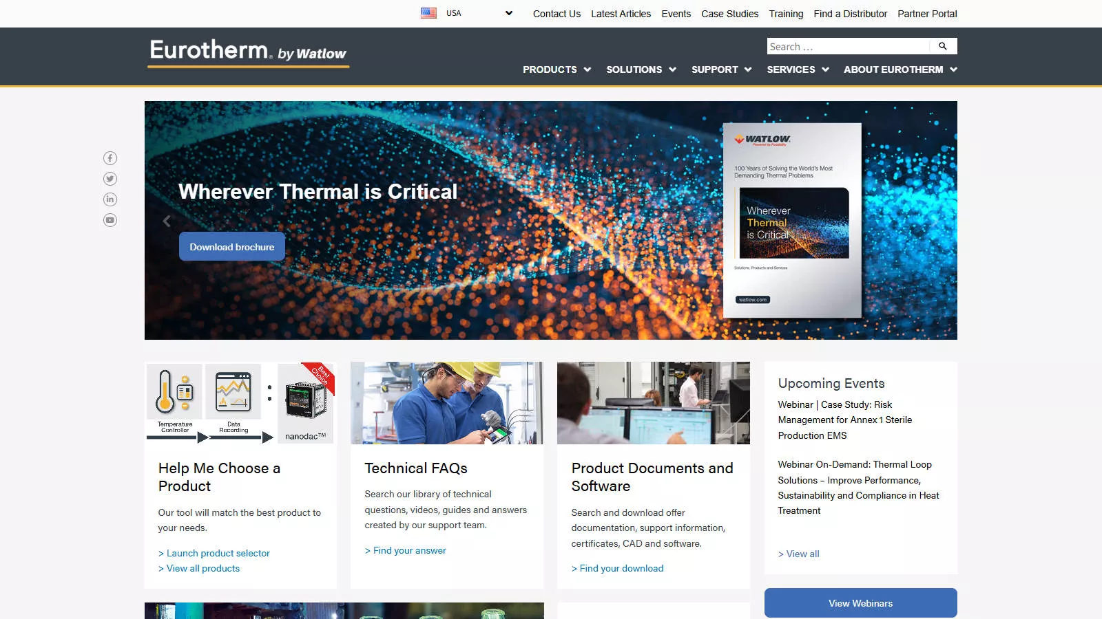Click the View Webinars button
The height and width of the screenshot is (619, 1102).
point(860,603)
